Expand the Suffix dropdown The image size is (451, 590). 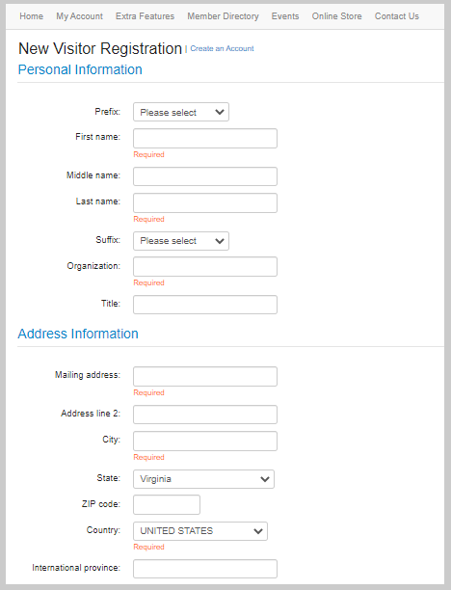[x=181, y=241]
